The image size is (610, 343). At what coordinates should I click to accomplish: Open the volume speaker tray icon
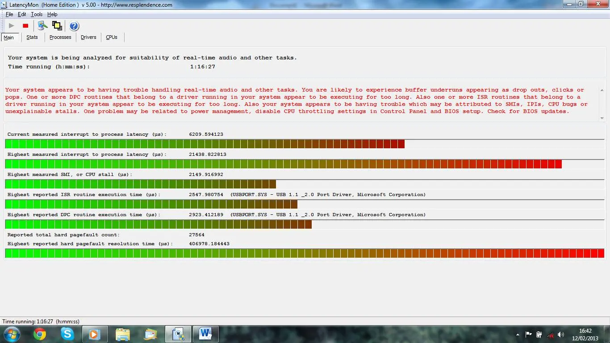coord(562,334)
